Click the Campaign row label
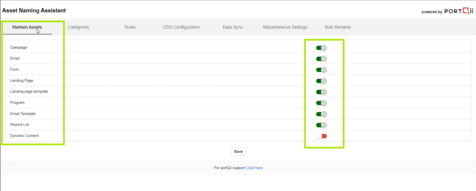Viewport: 476px width, 191px height. (x=19, y=48)
